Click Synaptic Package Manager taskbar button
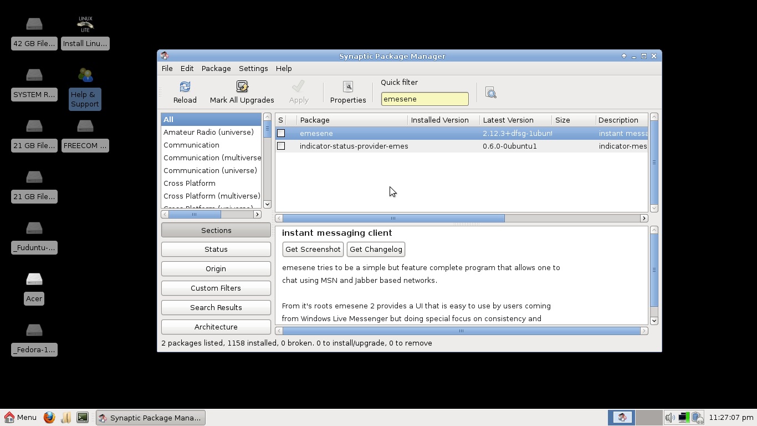 tap(151, 417)
